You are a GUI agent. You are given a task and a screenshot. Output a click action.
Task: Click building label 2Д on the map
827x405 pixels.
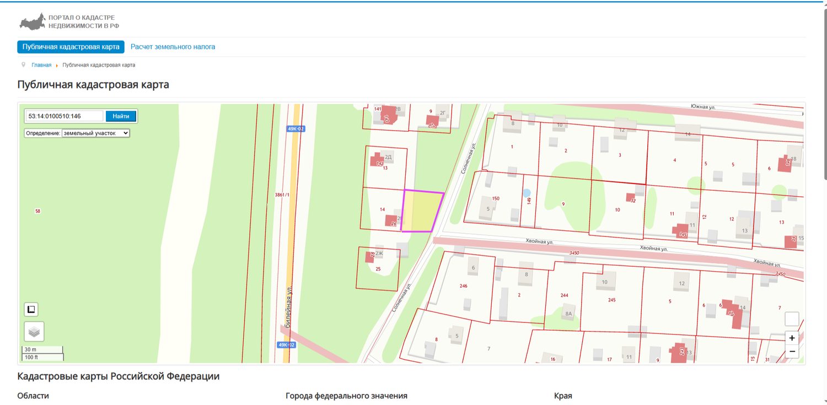pos(388,157)
